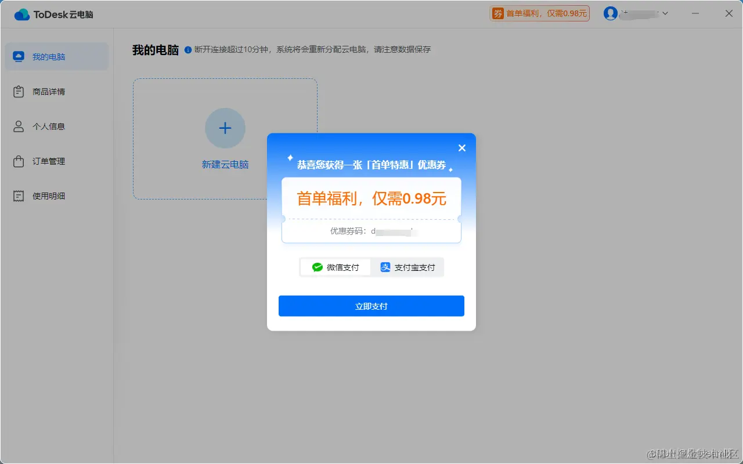View 使用明细 via its document icon

click(x=17, y=195)
